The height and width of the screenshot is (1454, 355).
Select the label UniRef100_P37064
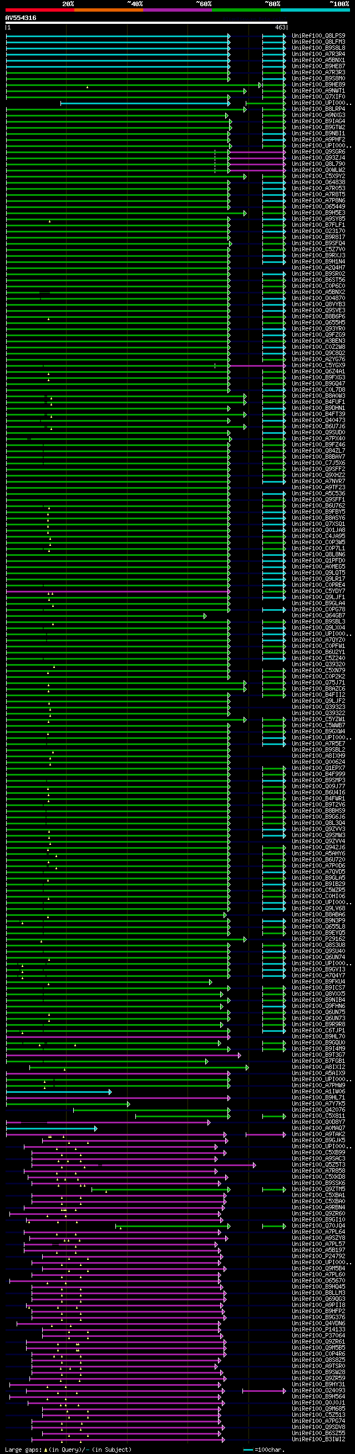pos(318,1335)
